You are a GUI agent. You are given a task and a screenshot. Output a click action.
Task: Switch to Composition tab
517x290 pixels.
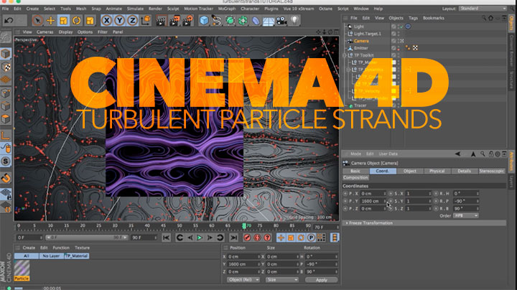click(x=355, y=177)
